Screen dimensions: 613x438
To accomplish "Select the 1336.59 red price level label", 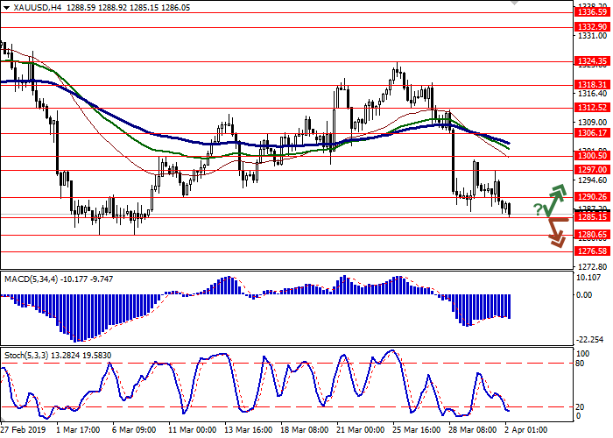I will tap(592, 12).
